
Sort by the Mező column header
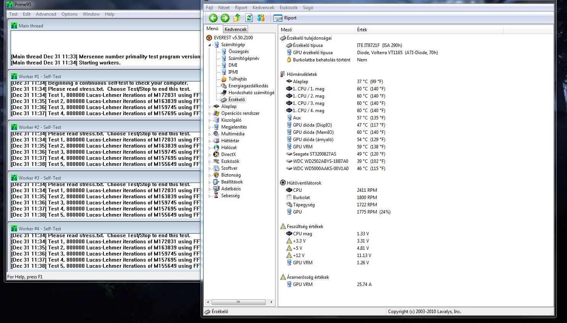tap(316, 29)
